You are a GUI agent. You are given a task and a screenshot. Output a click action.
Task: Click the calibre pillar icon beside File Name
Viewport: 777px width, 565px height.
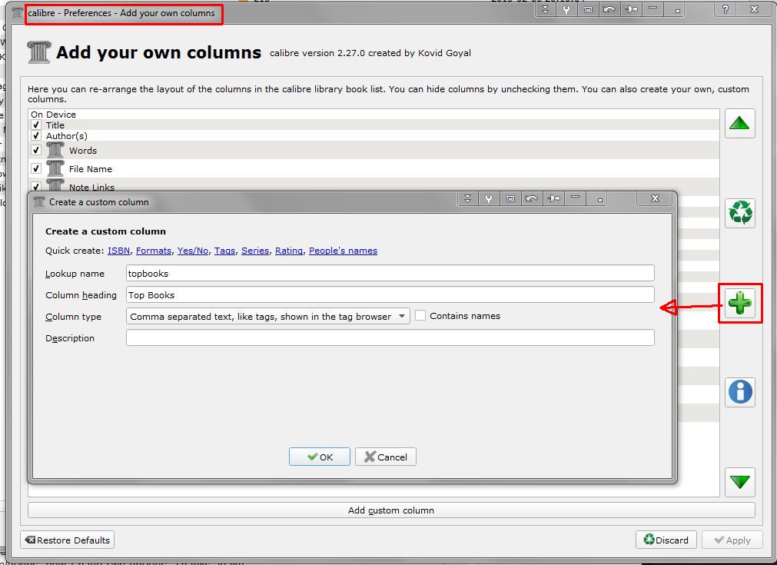point(55,168)
